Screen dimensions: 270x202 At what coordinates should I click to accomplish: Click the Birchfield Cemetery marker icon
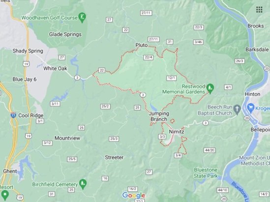pos(83,184)
